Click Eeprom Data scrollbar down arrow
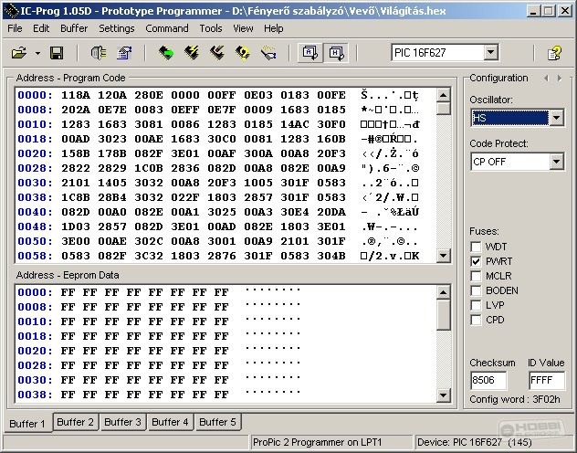 point(444,395)
